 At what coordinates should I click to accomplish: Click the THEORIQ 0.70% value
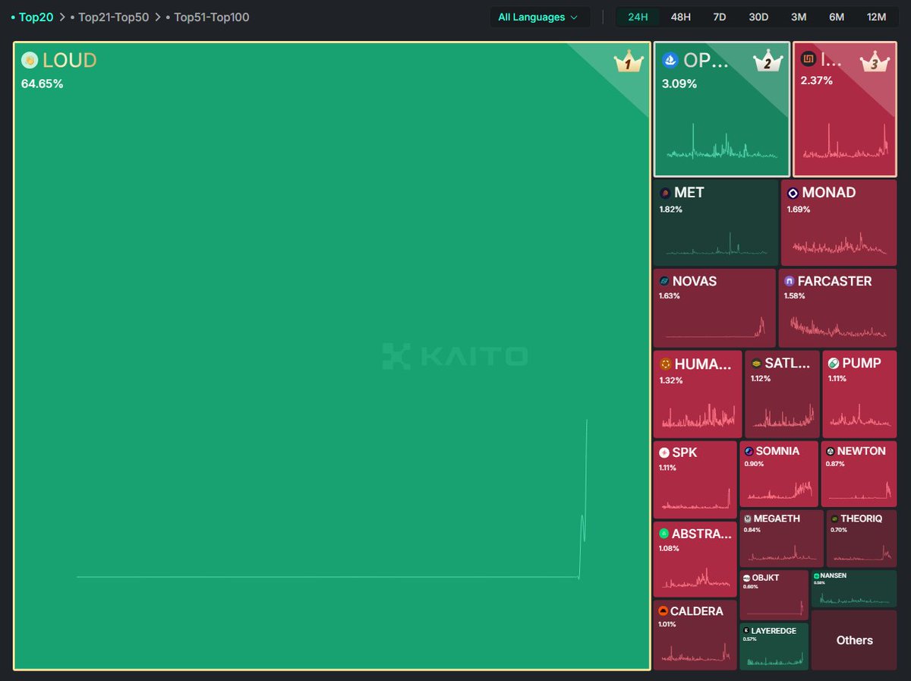[838, 530]
